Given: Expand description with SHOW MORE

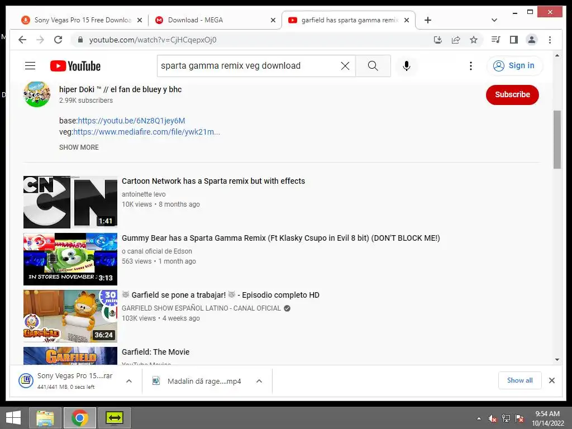Looking at the screenshot, I should pos(79,147).
